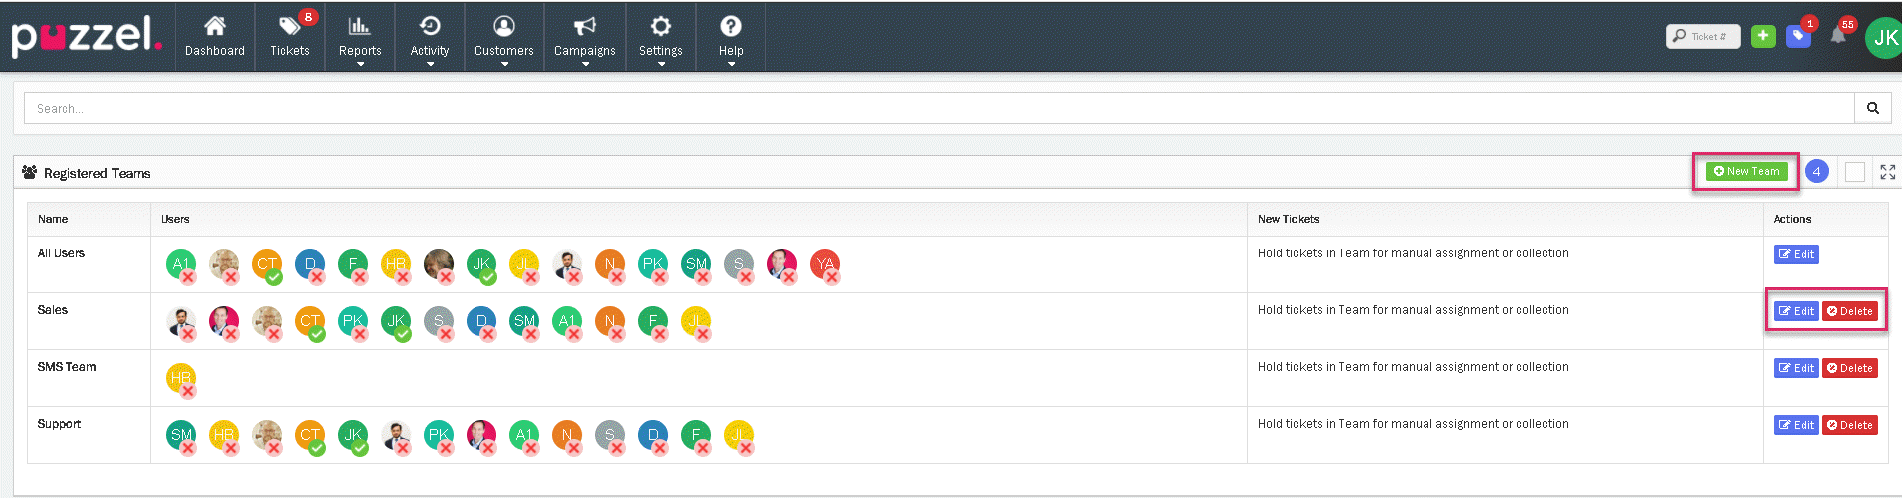Click the green plus quick-add icon
The image size is (1902, 498).
point(1763,36)
